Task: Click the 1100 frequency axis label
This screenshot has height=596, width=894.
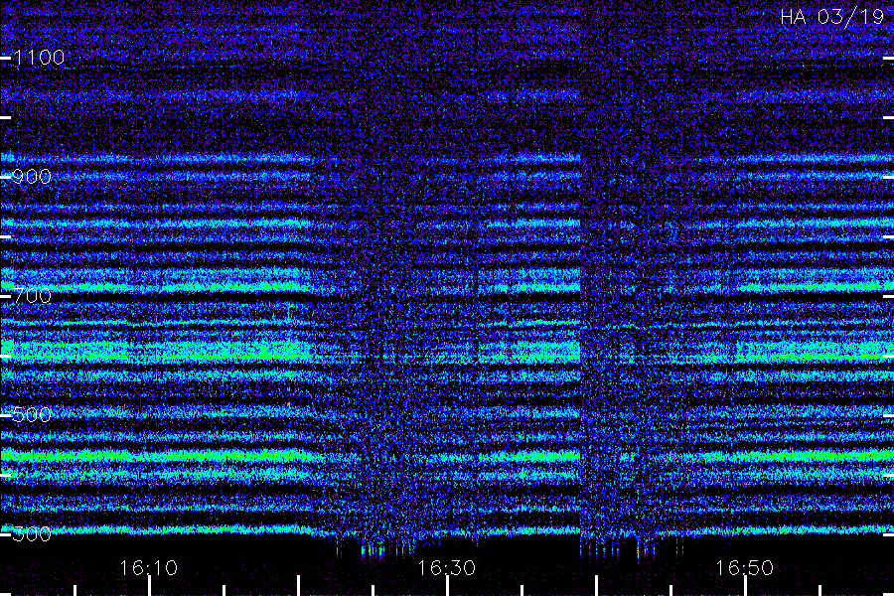Action: coord(39,57)
